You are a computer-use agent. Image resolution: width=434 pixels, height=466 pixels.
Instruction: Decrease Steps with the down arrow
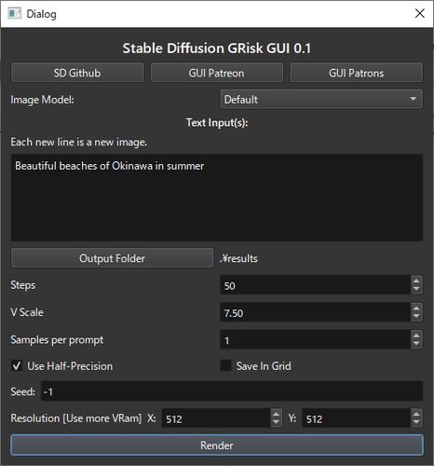416,290
